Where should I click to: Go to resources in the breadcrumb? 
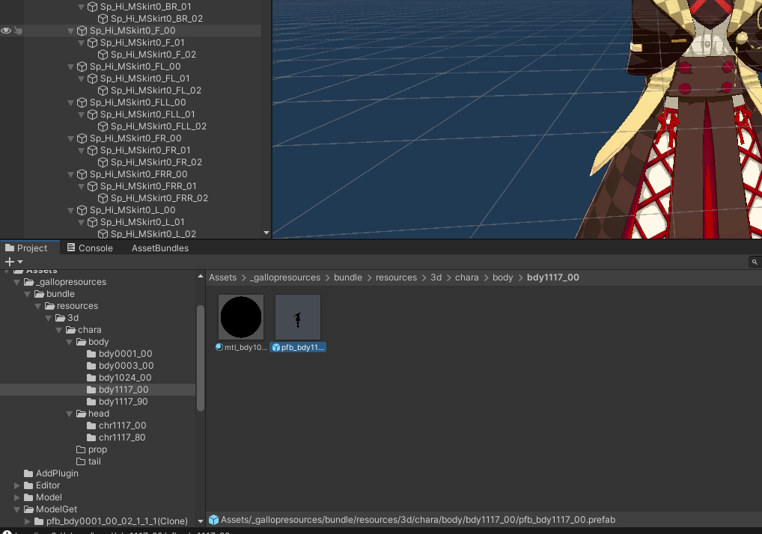396,277
